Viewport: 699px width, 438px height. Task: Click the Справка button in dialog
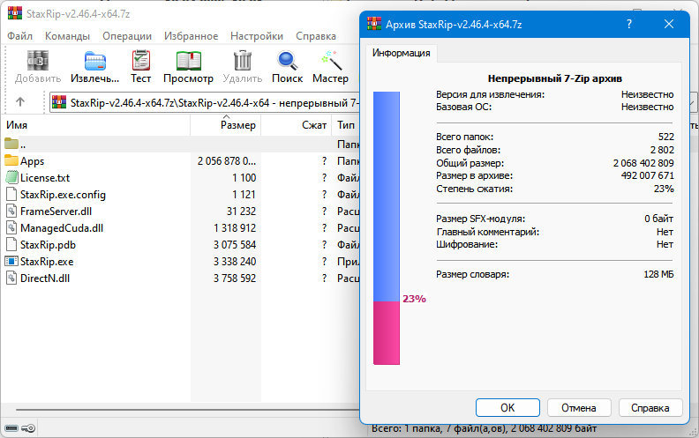click(x=650, y=408)
